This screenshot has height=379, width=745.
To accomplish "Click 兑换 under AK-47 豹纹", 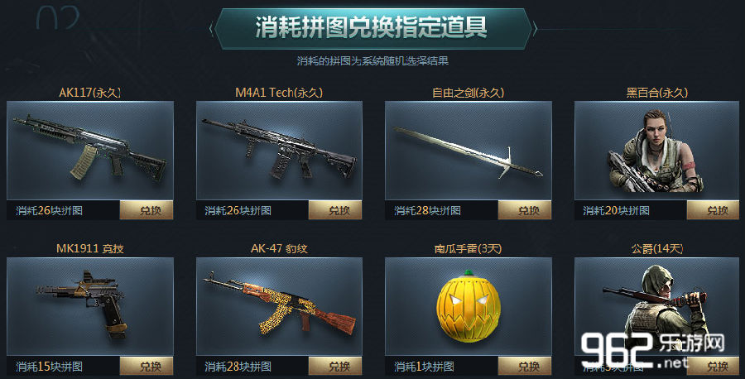I will pos(335,366).
